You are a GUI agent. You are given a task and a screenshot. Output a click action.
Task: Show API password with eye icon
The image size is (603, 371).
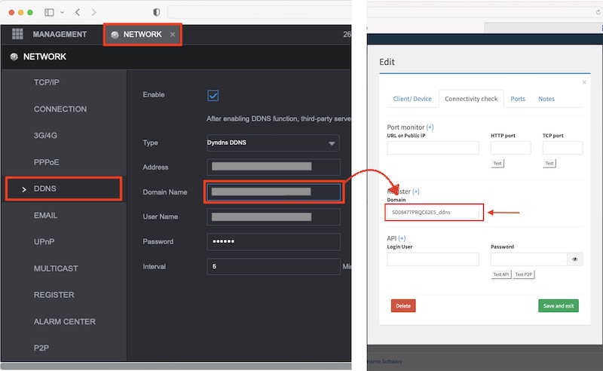coord(575,259)
